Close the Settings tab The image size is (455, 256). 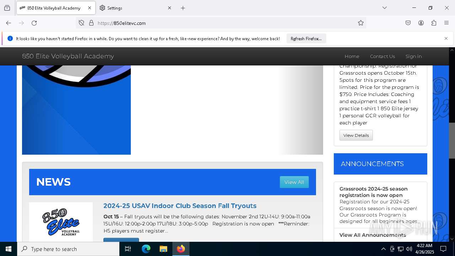170,8
